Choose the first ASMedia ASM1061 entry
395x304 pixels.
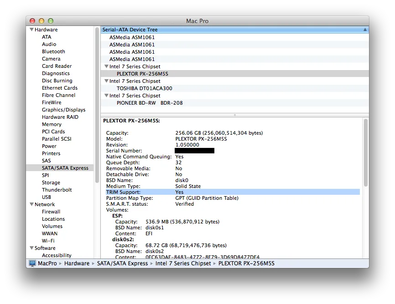132,37
